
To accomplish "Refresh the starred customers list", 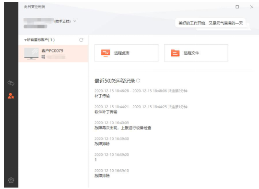I will tap(81, 40).
